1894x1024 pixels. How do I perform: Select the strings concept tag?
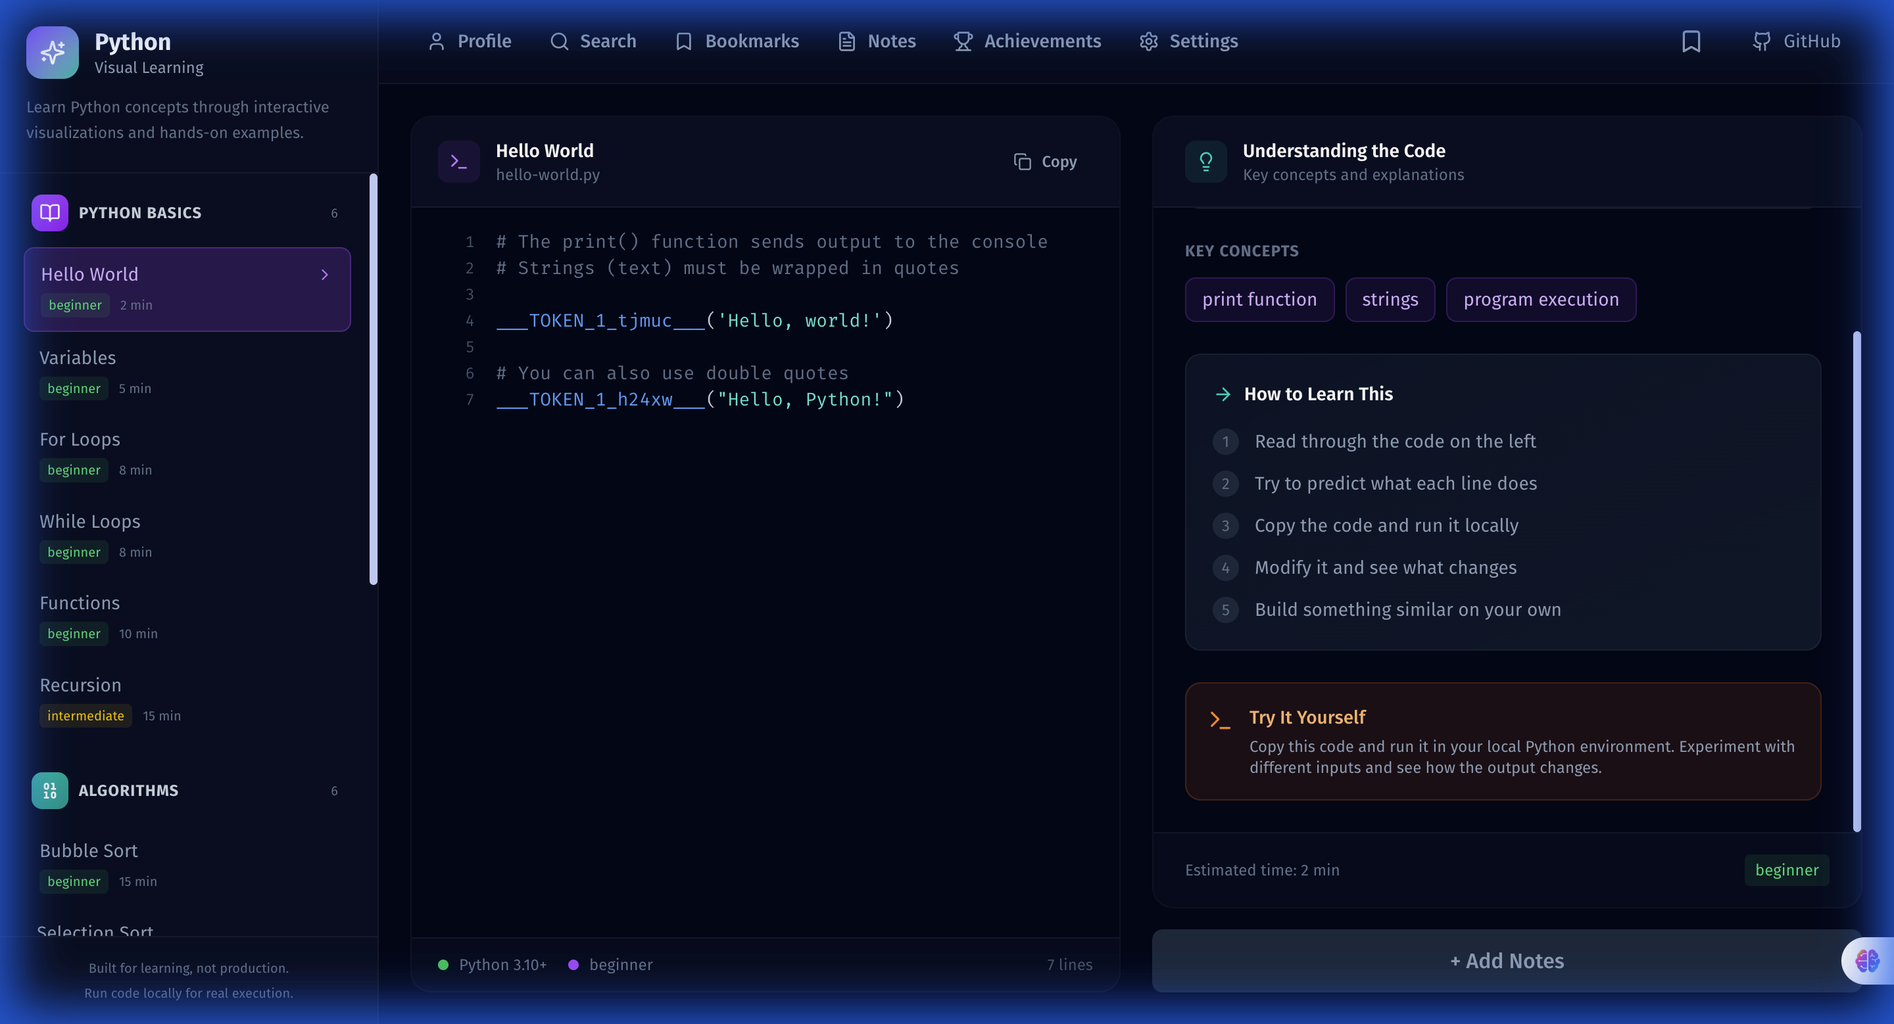1389,299
